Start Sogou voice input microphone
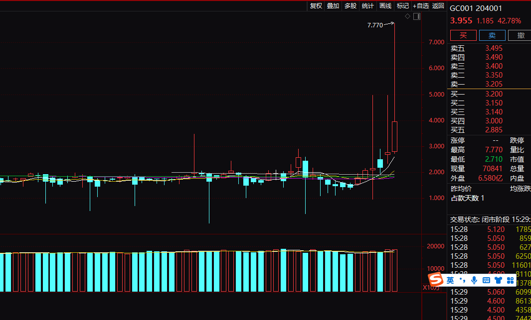This screenshot has width=531, height=320. [474, 280]
